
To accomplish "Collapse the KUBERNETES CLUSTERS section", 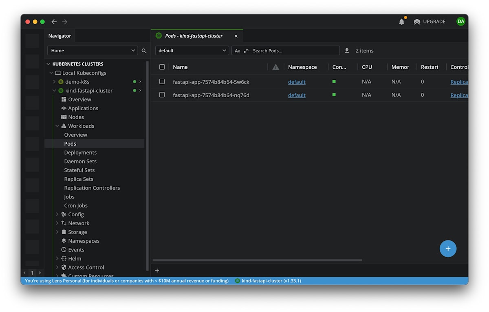I will (48, 64).
